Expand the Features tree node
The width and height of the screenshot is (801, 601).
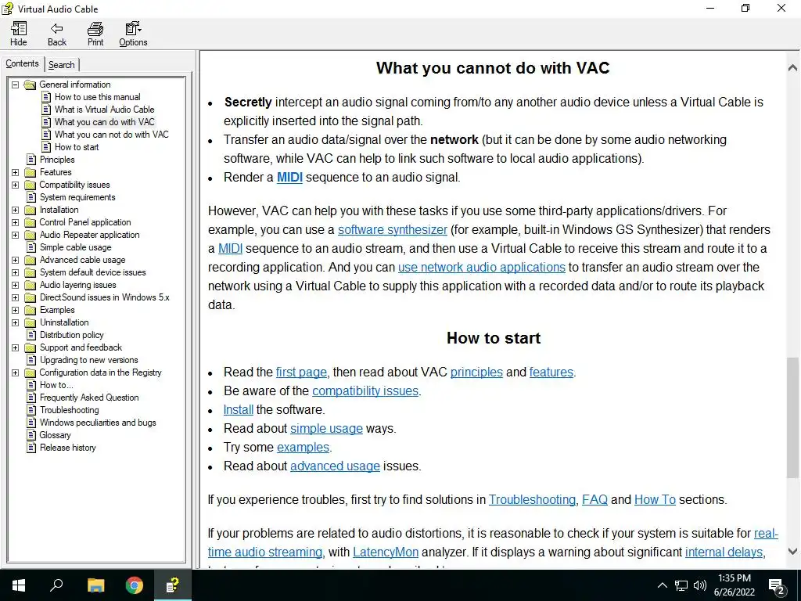[x=16, y=172]
